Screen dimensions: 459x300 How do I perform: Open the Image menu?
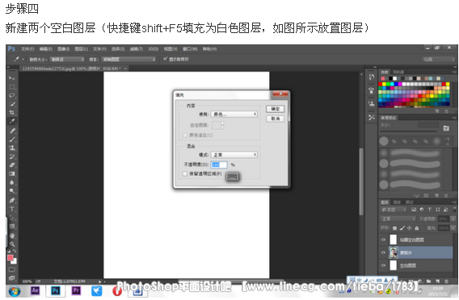pyautogui.click(x=64, y=49)
